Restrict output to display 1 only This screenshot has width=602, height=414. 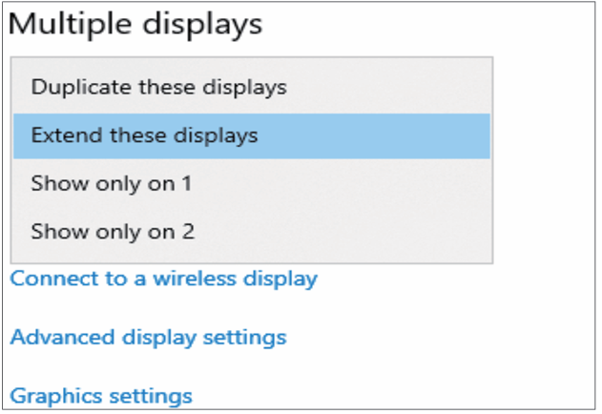tap(111, 183)
